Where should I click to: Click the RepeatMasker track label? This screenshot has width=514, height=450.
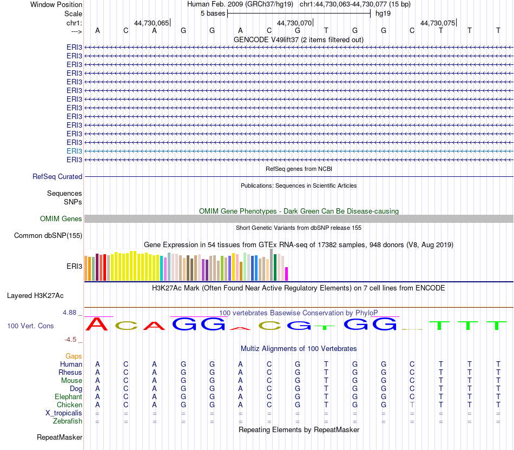(x=60, y=438)
